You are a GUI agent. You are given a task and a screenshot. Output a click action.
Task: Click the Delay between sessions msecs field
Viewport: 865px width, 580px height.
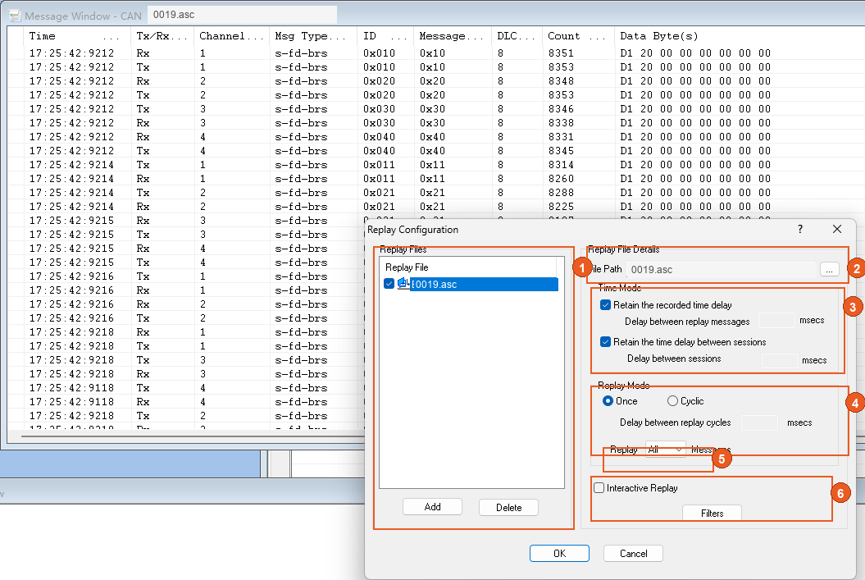pyautogui.click(x=780, y=361)
